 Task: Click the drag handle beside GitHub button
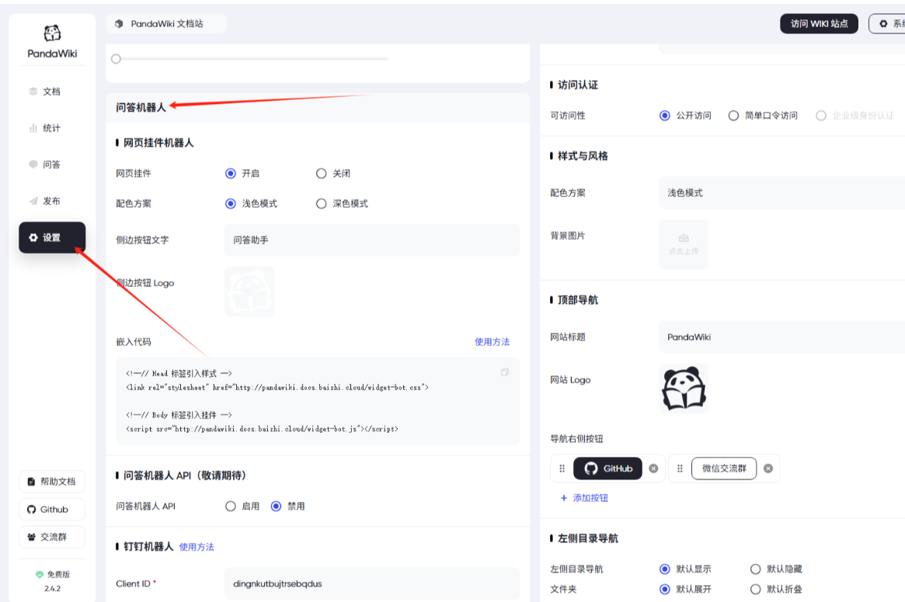562,469
